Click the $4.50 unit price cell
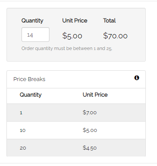Image resolution: width=157 pixels, height=166 pixels. pos(89,148)
